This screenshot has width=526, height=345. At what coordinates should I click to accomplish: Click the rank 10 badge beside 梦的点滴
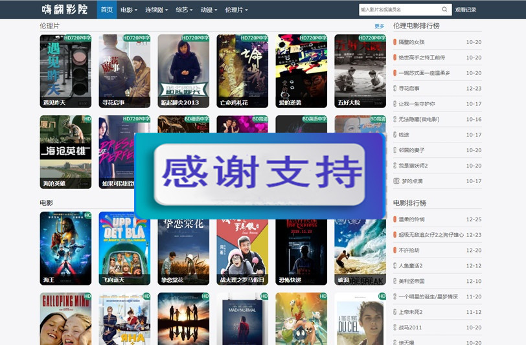[x=396, y=181]
